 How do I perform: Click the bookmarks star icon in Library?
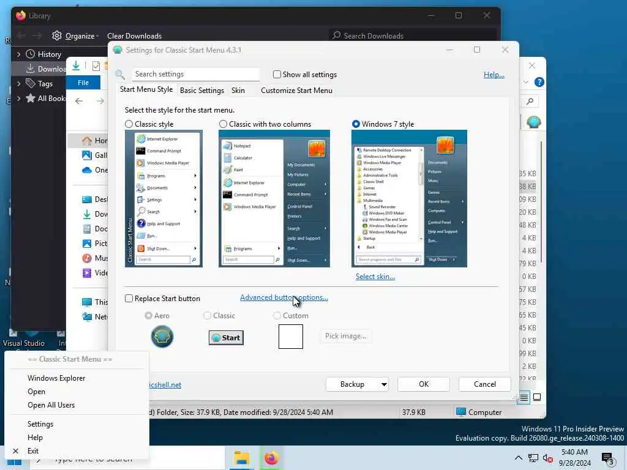[x=31, y=98]
